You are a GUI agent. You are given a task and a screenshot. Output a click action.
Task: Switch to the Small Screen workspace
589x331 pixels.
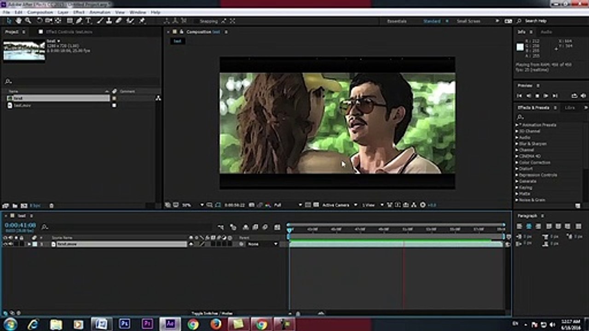coord(468,21)
